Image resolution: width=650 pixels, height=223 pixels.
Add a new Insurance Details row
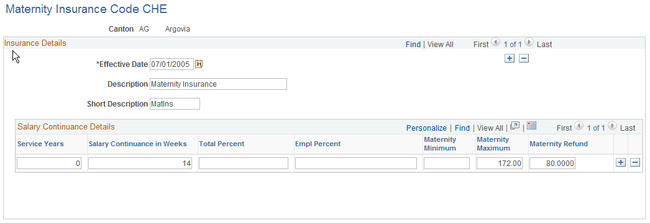(x=510, y=59)
